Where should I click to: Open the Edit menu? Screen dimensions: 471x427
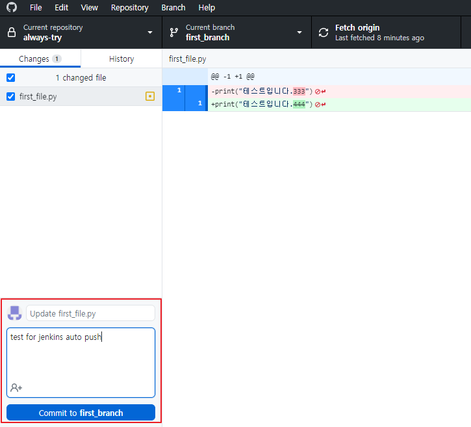pyautogui.click(x=61, y=8)
